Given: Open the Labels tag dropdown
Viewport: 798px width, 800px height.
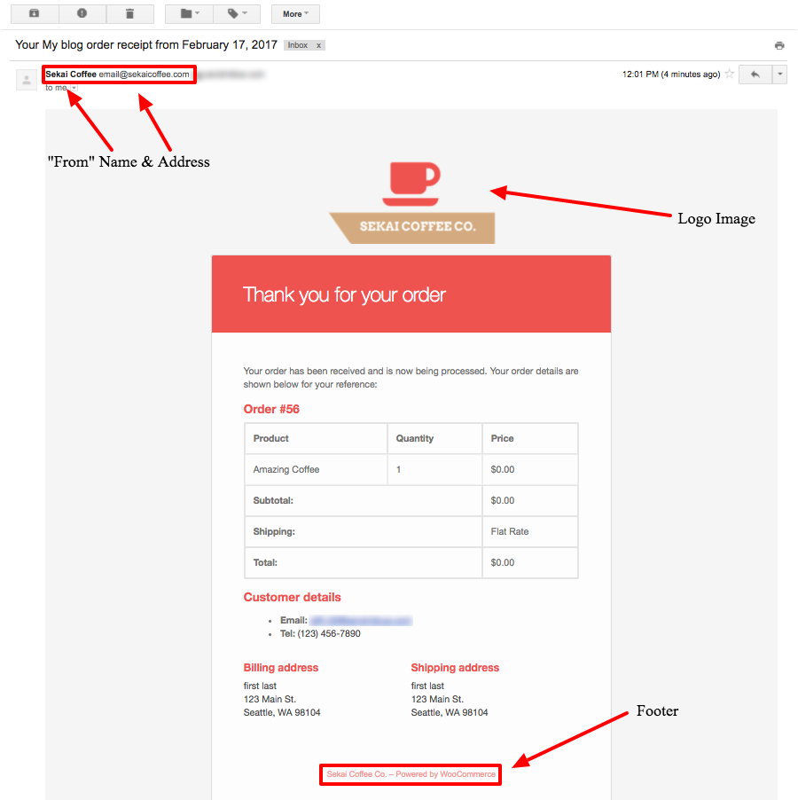Looking at the screenshot, I should [237, 14].
